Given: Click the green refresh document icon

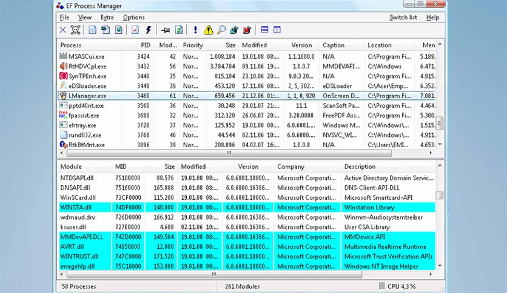Looking at the screenshot, I should [x=179, y=30].
